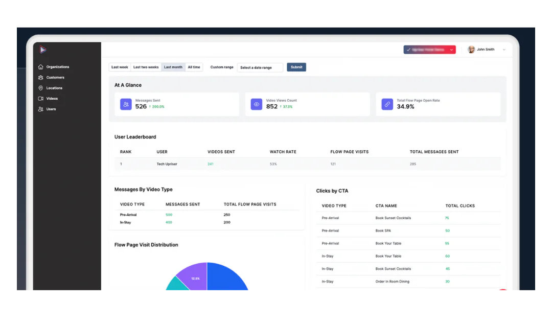Click the Organizations home icon
Screen dimensions: 552x323
40,67
